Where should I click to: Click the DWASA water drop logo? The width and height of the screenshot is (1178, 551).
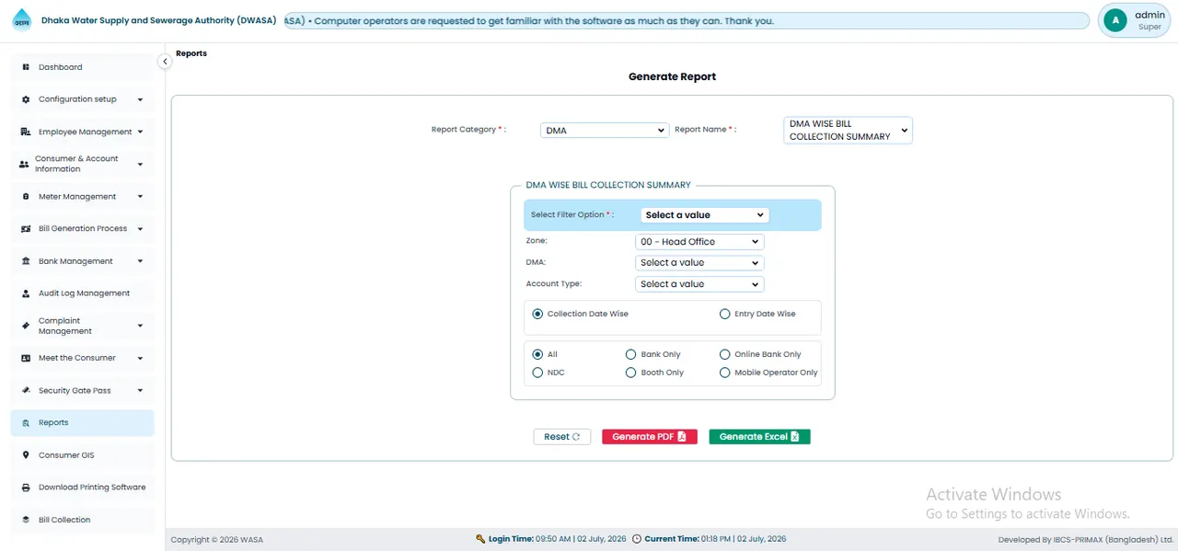(21, 20)
